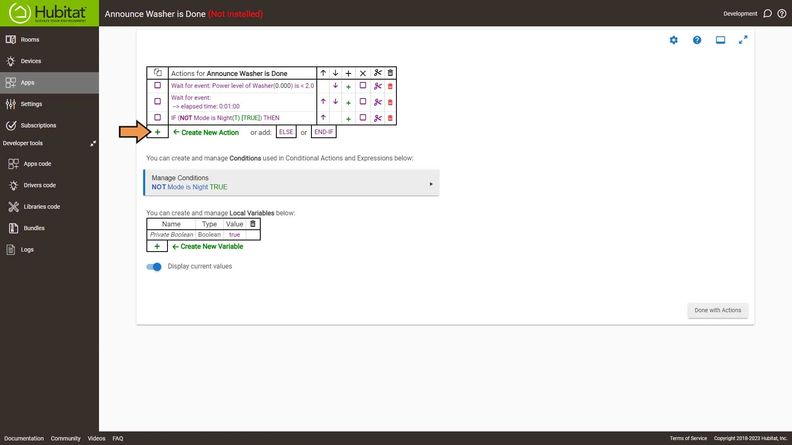
Task: Move the IF NOT Mode action up
Action: click(x=323, y=118)
